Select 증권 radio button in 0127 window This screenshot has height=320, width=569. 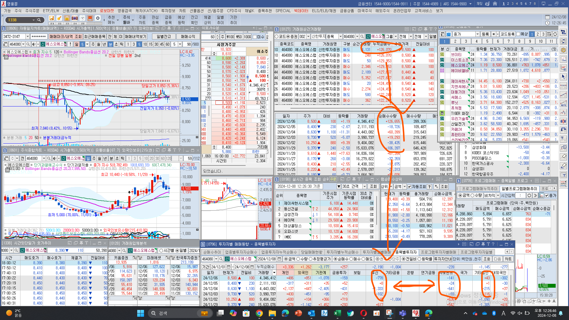pyautogui.click(x=288, y=36)
